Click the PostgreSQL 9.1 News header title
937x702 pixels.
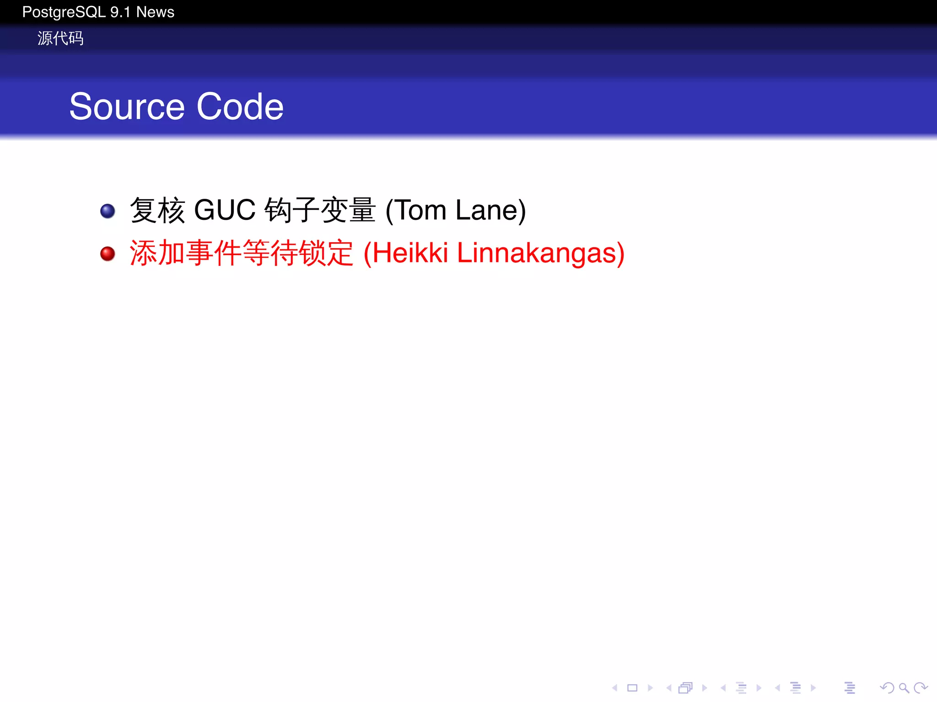coord(98,12)
